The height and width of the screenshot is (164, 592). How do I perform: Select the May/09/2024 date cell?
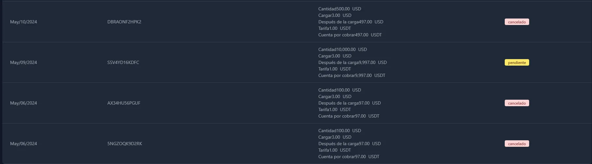(x=23, y=62)
